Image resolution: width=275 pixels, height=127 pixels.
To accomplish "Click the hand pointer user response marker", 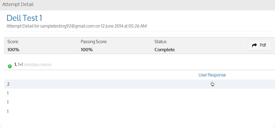I will point(212,84).
